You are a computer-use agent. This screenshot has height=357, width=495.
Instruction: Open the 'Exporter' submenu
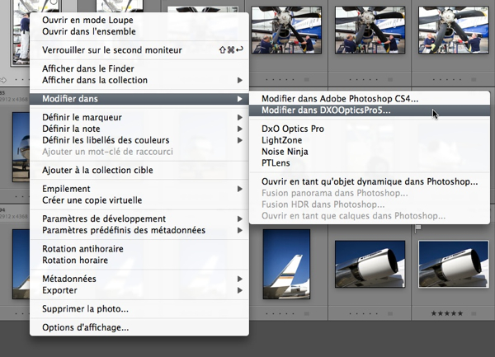[139, 290]
